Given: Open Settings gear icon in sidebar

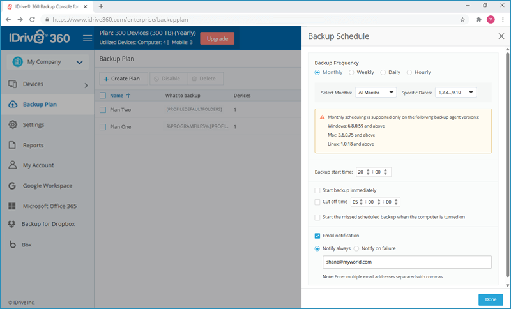Looking at the screenshot, I should click(x=12, y=124).
